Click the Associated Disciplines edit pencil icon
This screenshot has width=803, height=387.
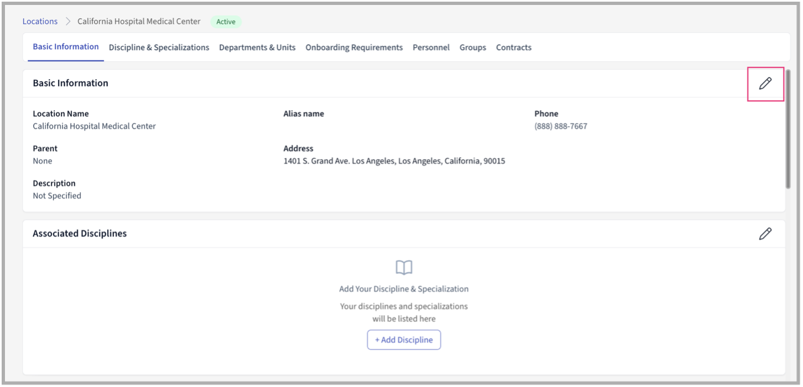(x=765, y=234)
